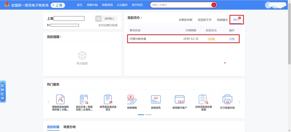Click 本月征期已结束 status text

click(x=108, y=25)
